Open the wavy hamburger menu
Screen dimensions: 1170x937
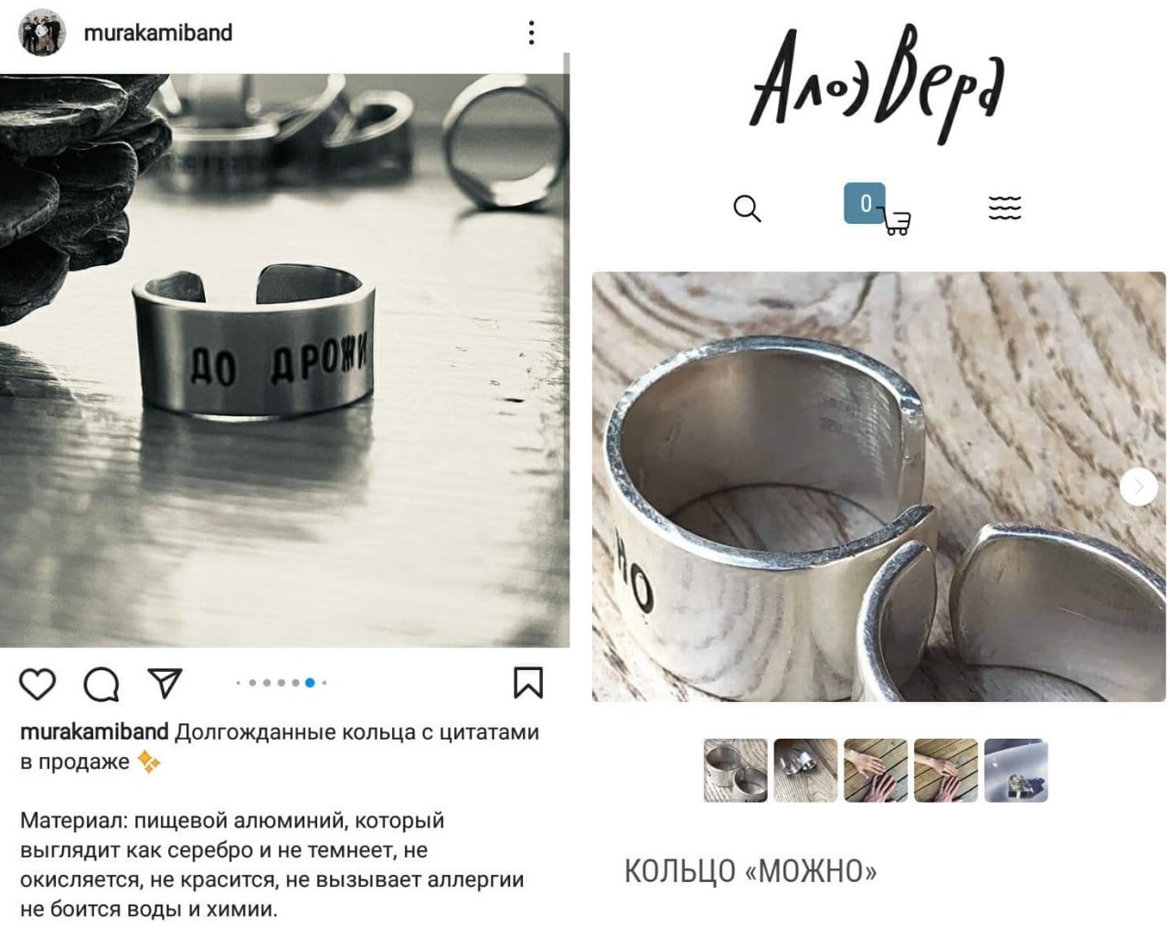(x=1005, y=208)
